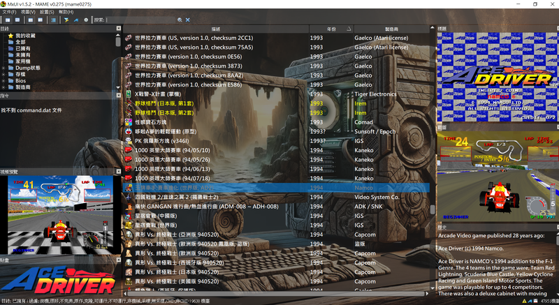Close the 視頻預覽 panel
The image size is (559, 305).
(x=118, y=172)
